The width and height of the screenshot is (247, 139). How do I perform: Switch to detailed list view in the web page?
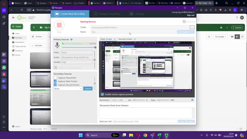(237, 37)
